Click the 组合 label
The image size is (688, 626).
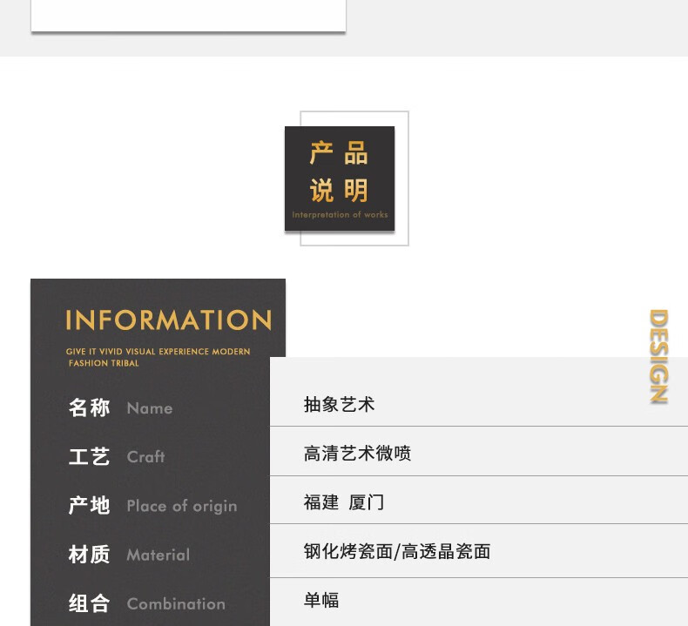(89, 602)
